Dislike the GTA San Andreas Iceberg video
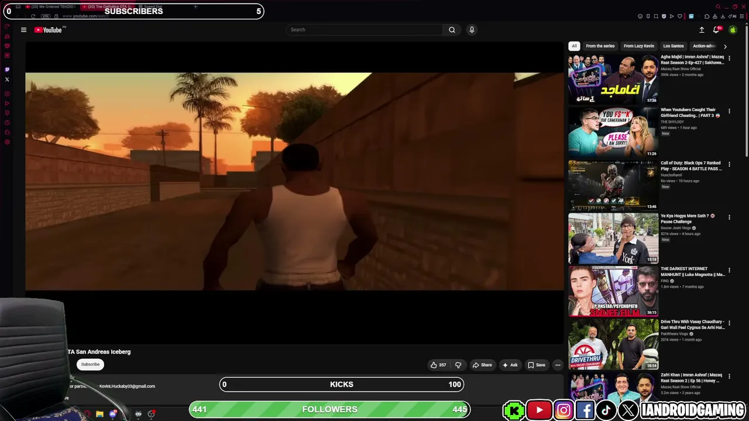749x421 pixels. point(458,365)
